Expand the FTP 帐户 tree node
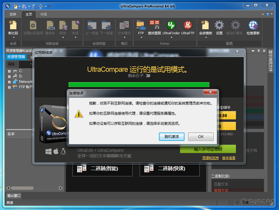279x210 pixels. (10, 88)
